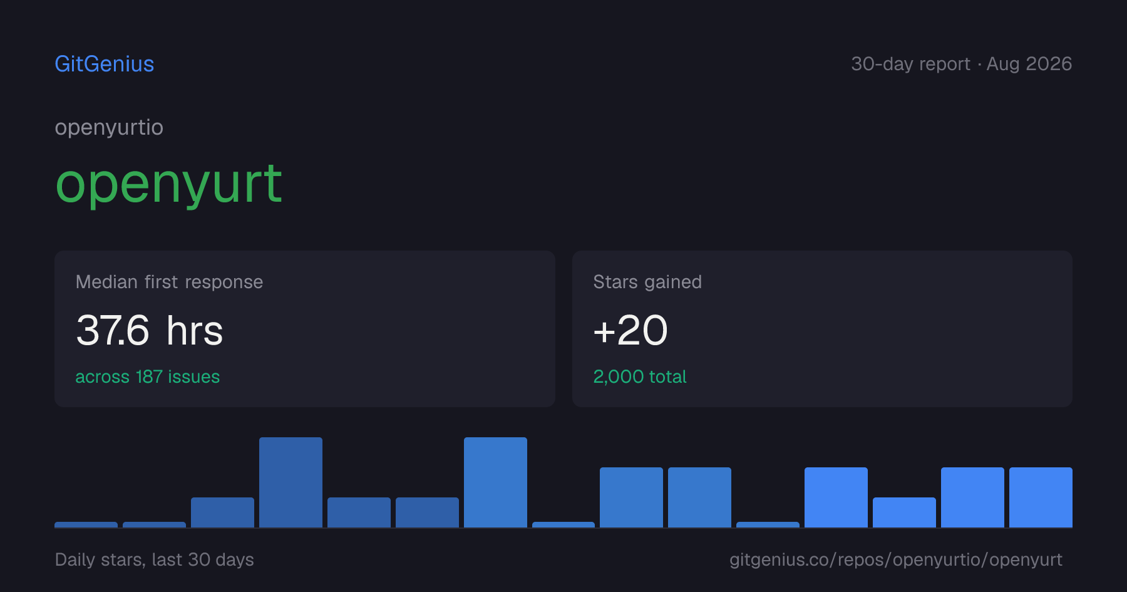Click the GitGenius brand link
Screen dimensions: 1127x592
pyautogui.click(x=105, y=64)
